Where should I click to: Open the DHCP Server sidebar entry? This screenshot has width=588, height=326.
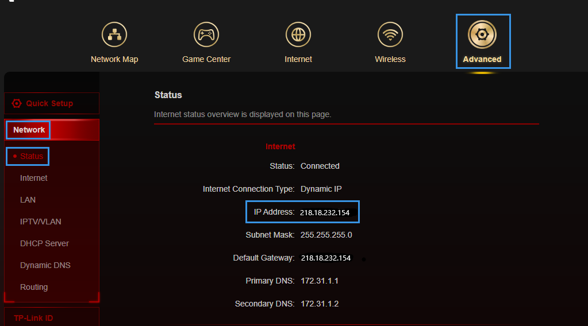coord(44,243)
